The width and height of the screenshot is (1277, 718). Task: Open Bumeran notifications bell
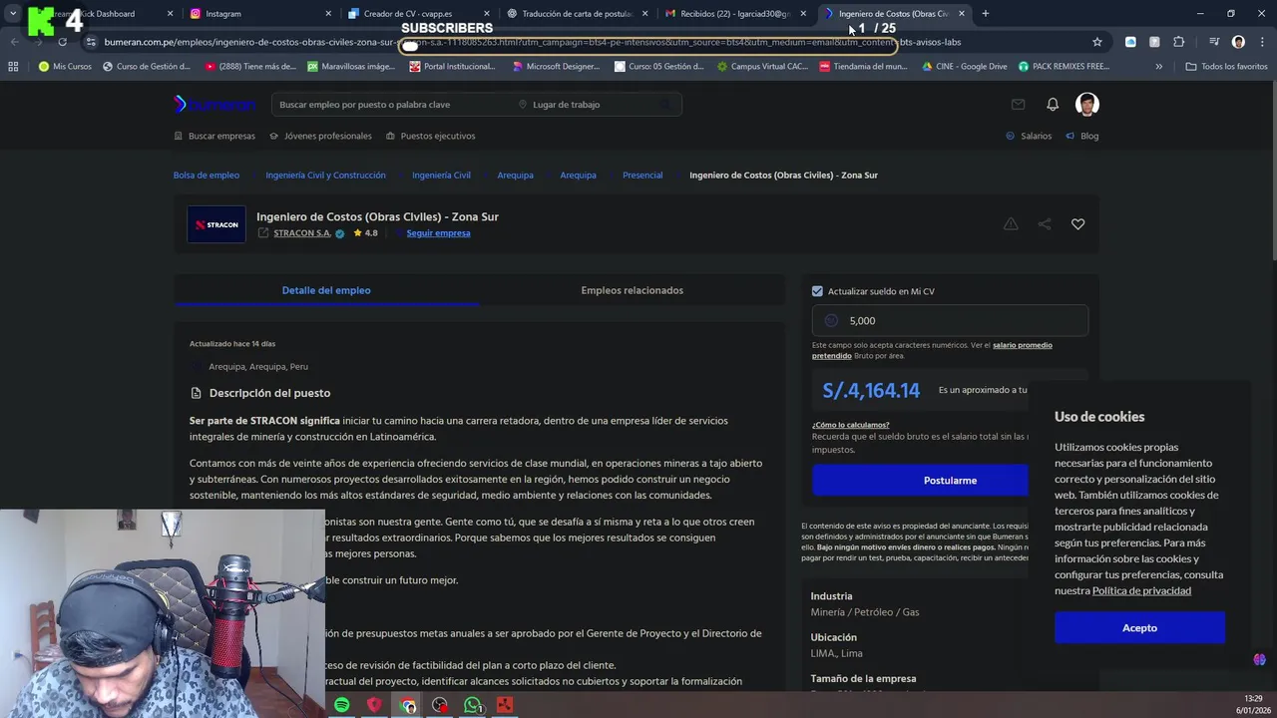[x=1053, y=104]
